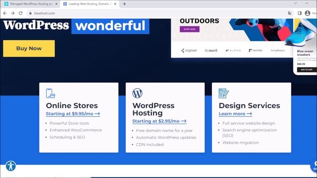317x178 pixels.
Task: Click the address bar showing bluehost.com
Action: coord(158,13)
